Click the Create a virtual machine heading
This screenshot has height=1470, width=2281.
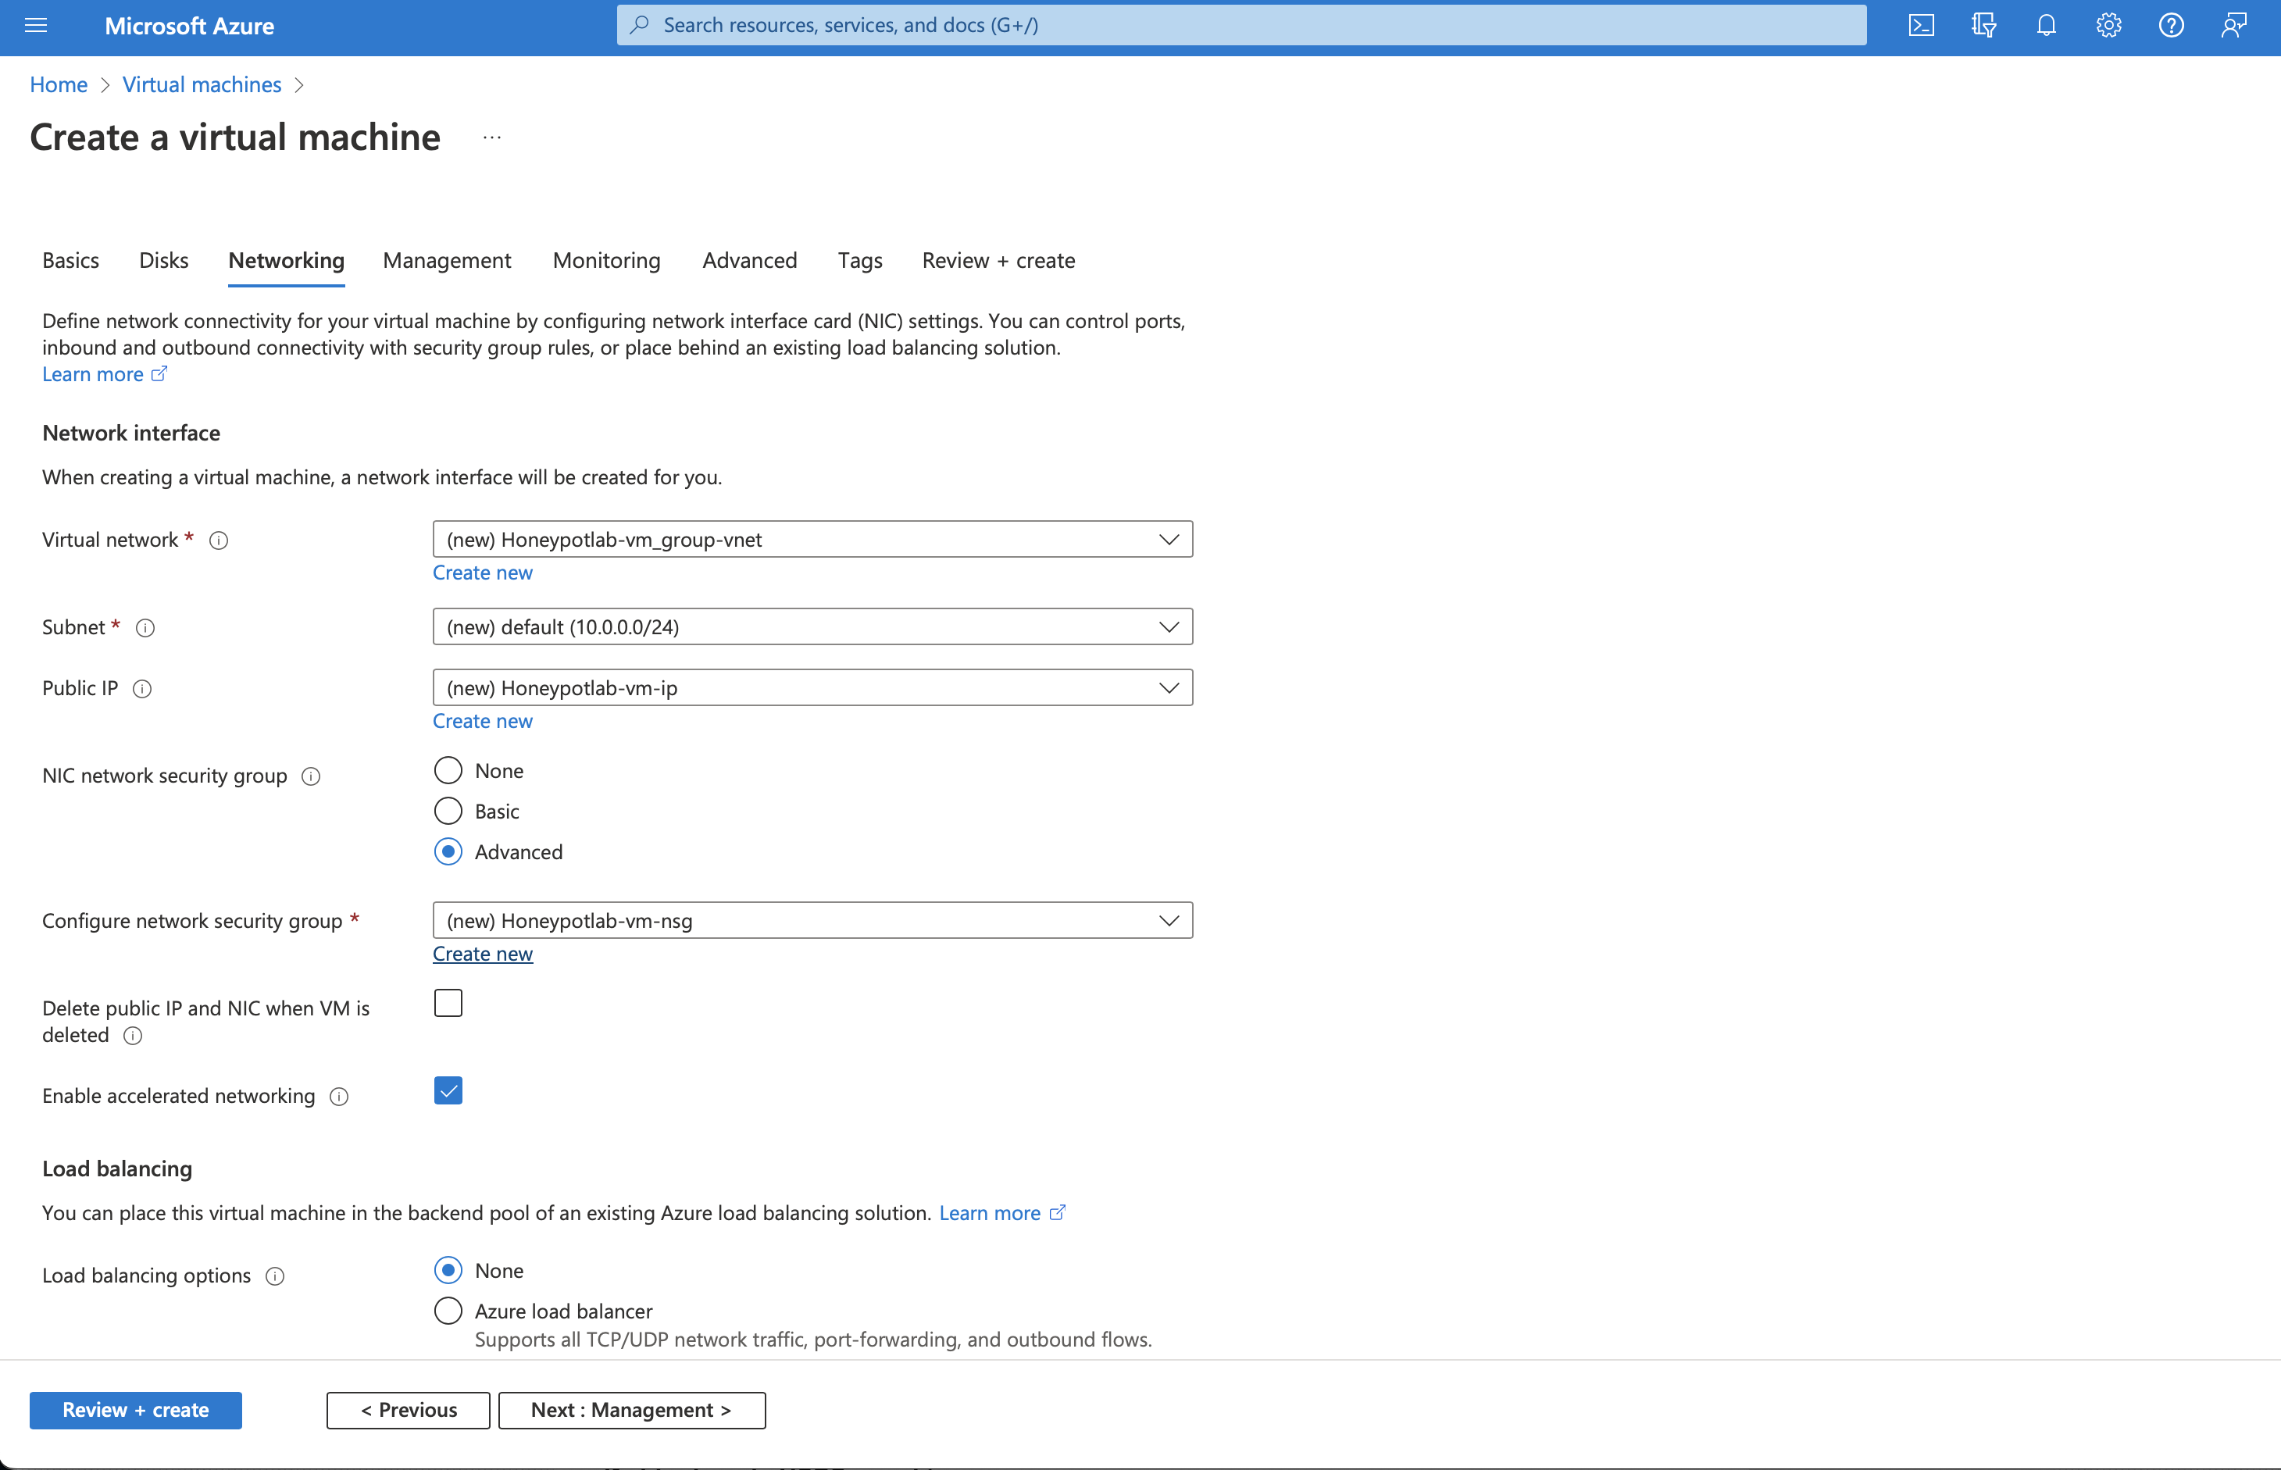(x=235, y=137)
